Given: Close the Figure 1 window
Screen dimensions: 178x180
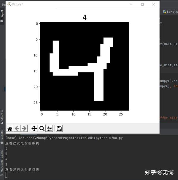Looking at the screenshot, I should pyautogui.click(x=154, y=4).
